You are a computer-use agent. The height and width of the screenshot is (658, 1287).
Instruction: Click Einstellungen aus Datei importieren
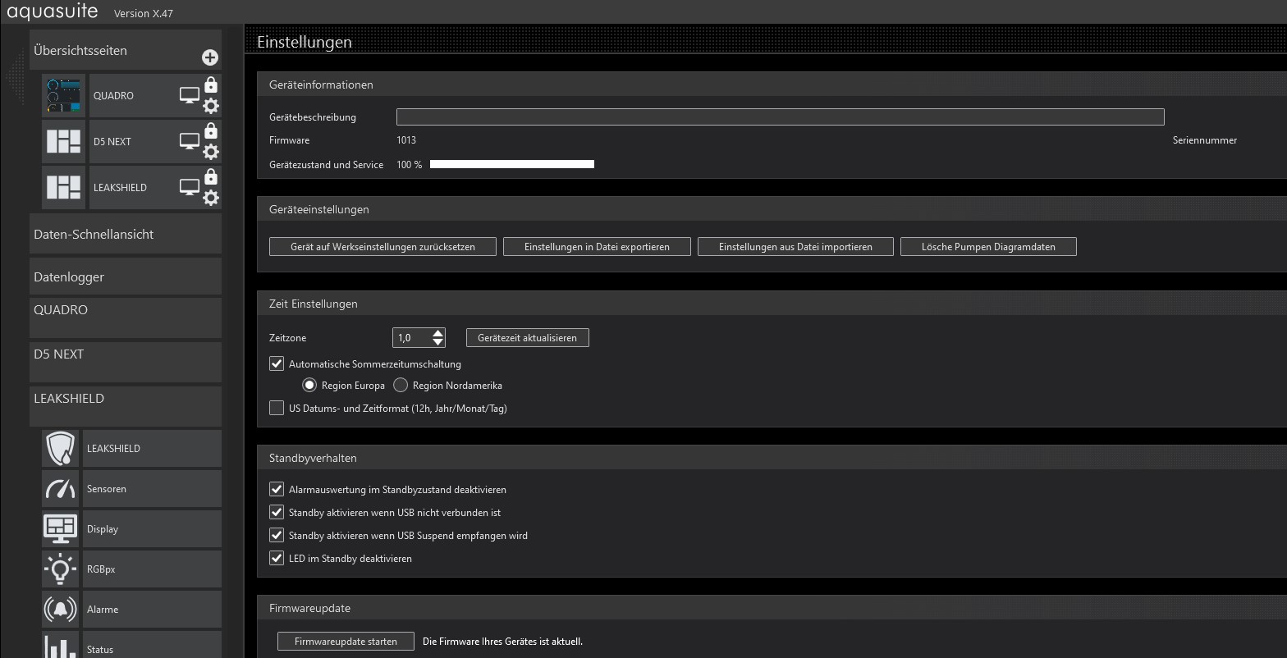[795, 246]
